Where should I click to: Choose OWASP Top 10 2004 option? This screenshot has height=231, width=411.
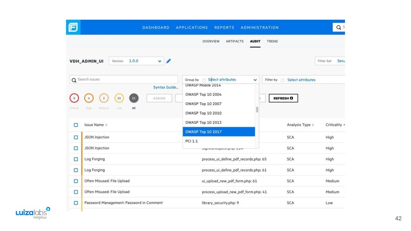219,95
